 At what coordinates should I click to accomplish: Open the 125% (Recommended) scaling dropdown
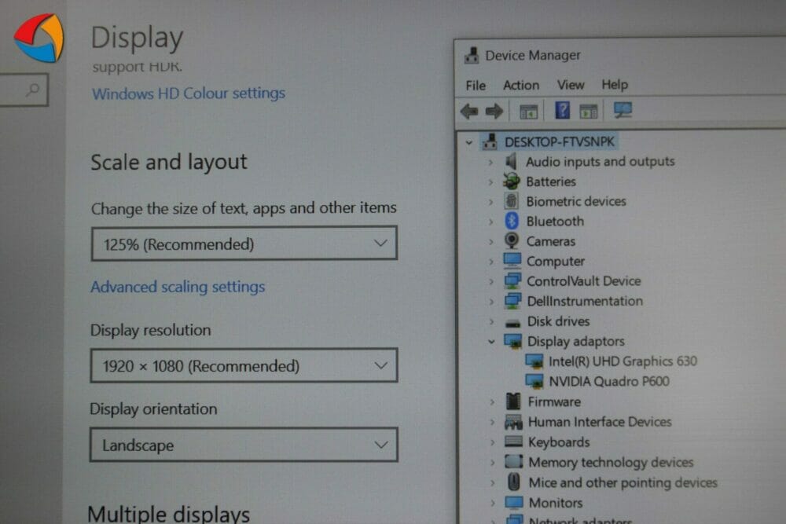click(244, 244)
